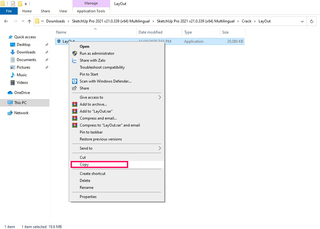
Task: Click the Up arrow navigation button
Action: [29, 22]
